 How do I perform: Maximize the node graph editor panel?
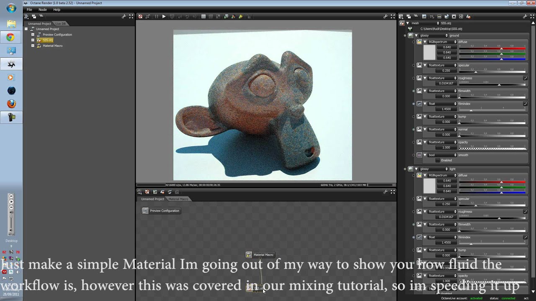pyautogui.click(x=393, y=191)
